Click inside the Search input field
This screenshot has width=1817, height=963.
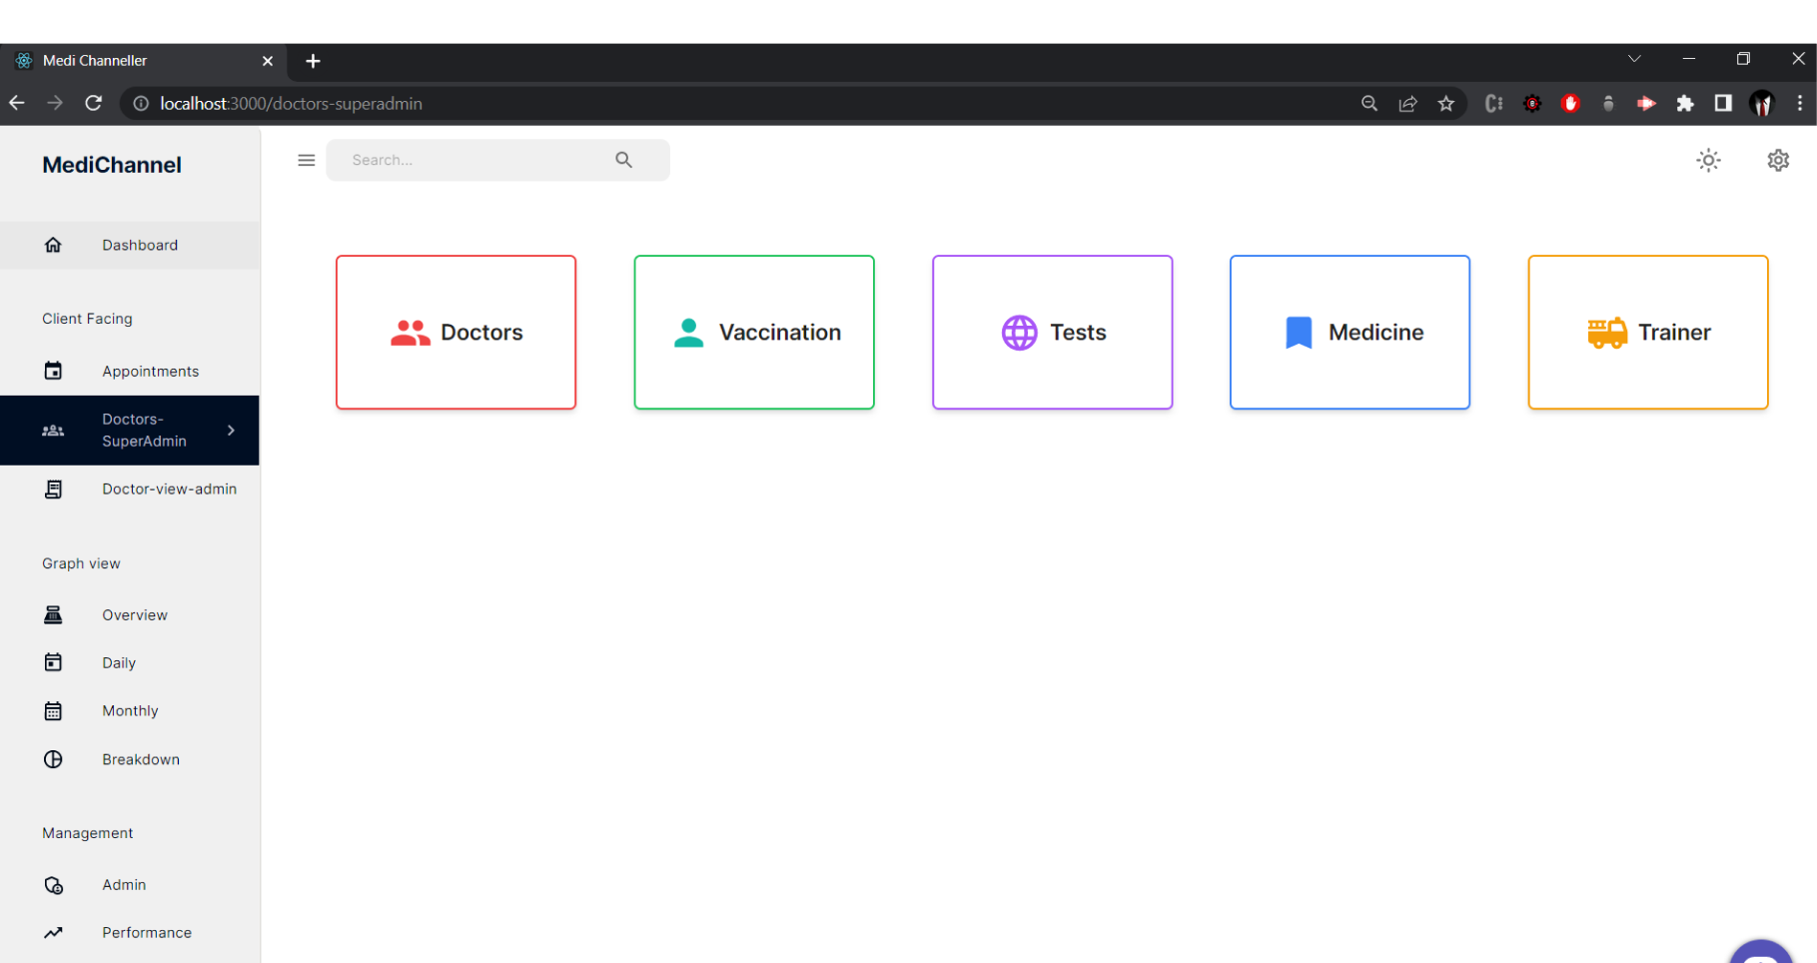pyautogui.click(x=459, y=160)
